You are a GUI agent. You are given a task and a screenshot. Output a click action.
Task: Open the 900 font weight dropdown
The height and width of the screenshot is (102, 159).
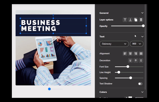click(136, 44)
